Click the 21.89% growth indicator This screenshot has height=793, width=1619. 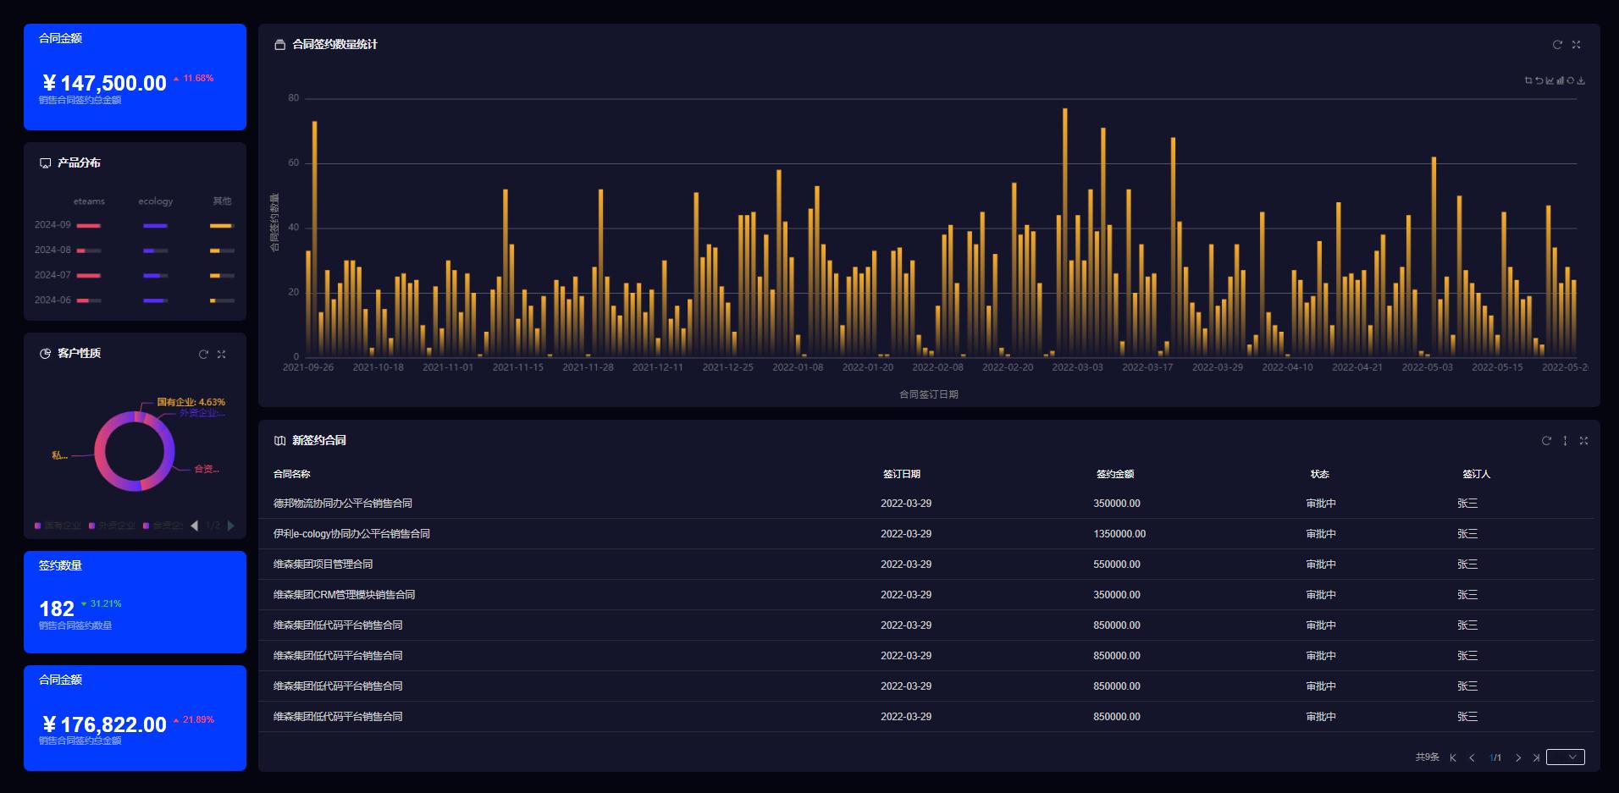coord(194,719)
